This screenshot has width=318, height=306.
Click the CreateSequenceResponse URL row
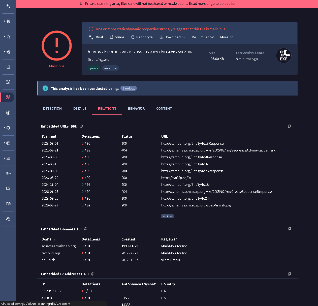(x=216, y=192)
